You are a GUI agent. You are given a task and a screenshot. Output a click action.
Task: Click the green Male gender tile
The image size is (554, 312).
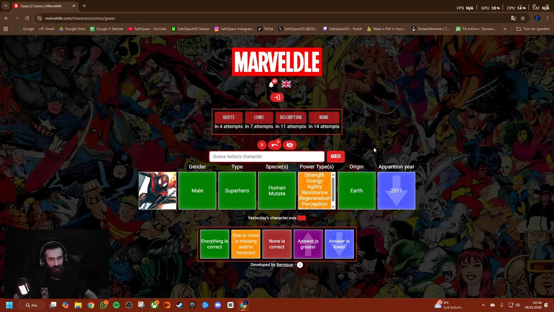(x=197, y=191)
